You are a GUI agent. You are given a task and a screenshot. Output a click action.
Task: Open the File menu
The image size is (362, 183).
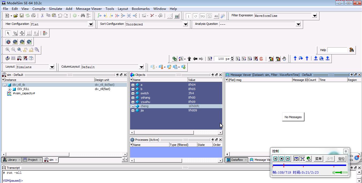pyautogui.click(x=5, y=9)
